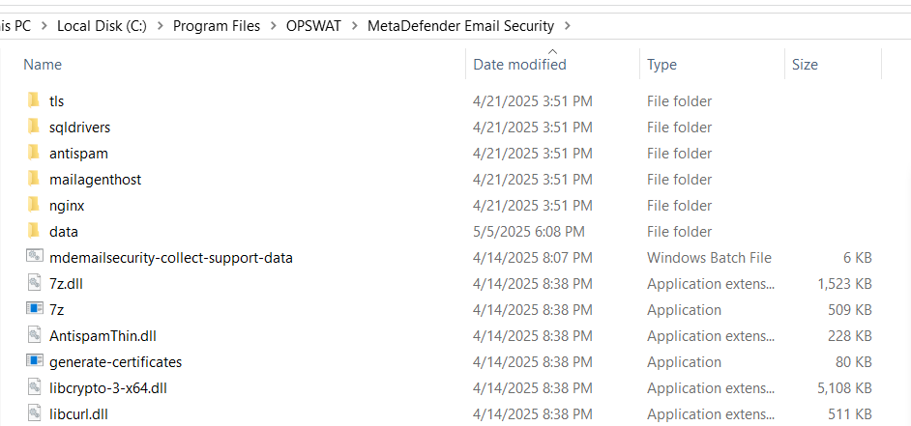
Task: Select the mailagenthost folder icon
Action: tap(34, 180)
